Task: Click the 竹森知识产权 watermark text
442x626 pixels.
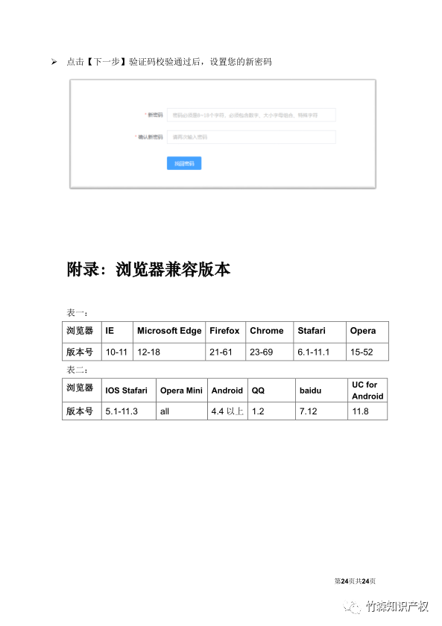Action: tap(397, 607)
